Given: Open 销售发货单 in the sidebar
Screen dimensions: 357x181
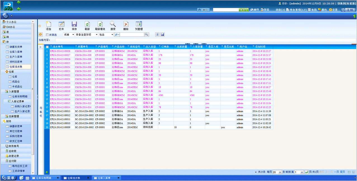Looking at the screenshot, I should [16, 47].
